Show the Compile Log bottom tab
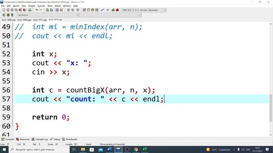273x153 pixels. click(x=40, y=139)
